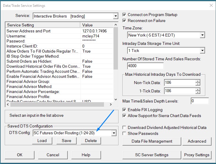
Task: Decrease 1-Tick Data days with down arrow
Action: [198, 92]
